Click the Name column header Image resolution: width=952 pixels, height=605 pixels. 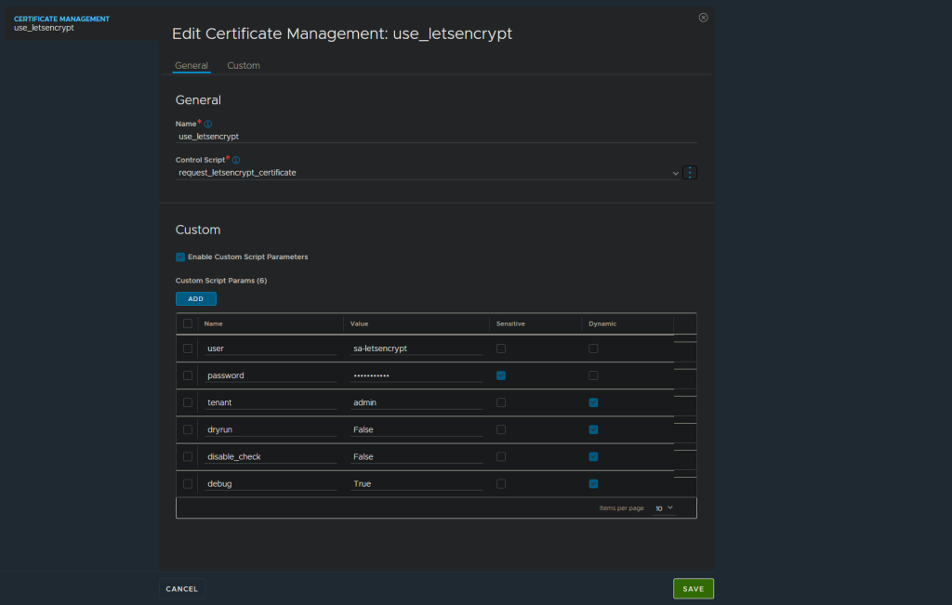pos(213,324)
